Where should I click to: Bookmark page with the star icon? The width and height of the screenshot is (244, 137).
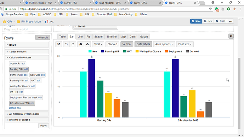210,9
